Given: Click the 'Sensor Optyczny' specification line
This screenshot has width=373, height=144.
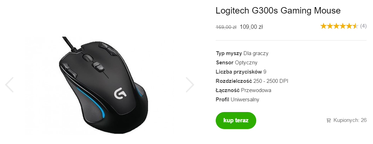Looking at the screenshot, I should (237, 63).
